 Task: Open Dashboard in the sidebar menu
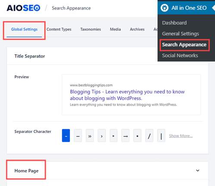[174, 23]
